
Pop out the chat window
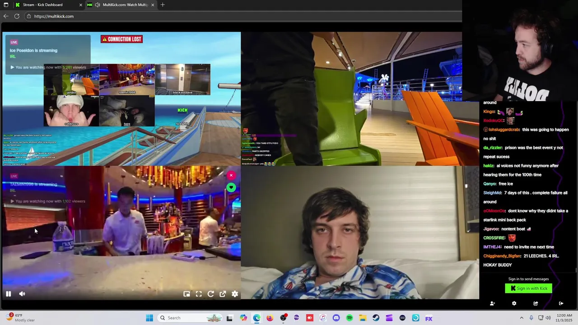click(536, 303)
